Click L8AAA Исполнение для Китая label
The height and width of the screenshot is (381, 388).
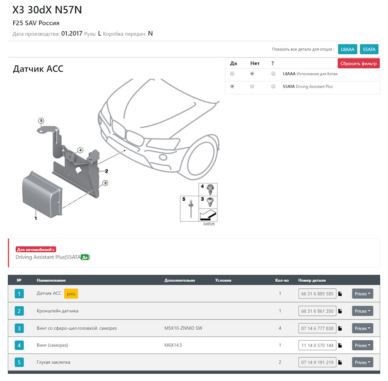310,74
